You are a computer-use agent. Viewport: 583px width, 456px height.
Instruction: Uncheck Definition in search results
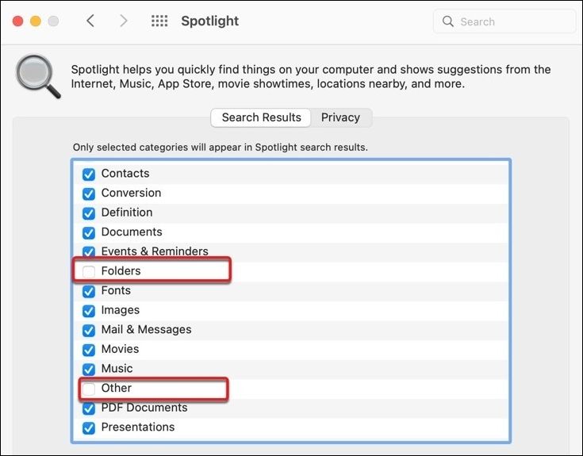pos(89,213)
